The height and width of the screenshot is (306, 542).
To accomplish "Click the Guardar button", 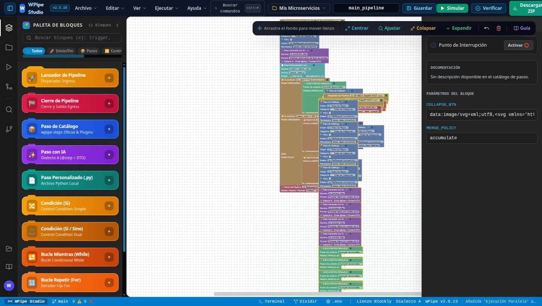I will click(x=419, y=8).
